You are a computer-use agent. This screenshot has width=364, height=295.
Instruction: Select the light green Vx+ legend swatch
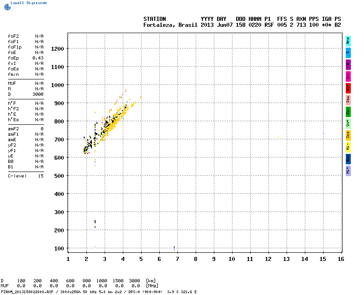(348, 123)
